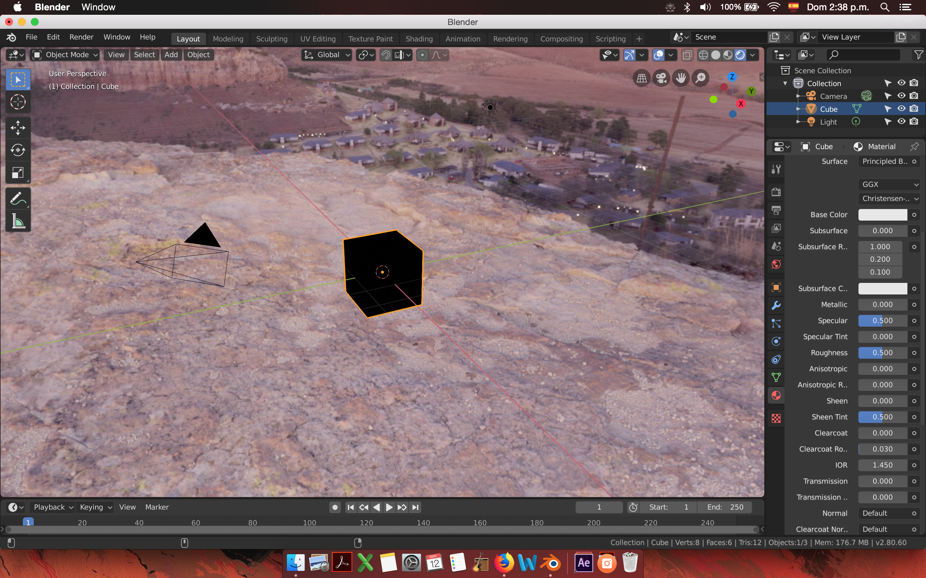This screenshot has height=578, width=926.
Task: Click the Roughness slider
Action: [883, 353]
